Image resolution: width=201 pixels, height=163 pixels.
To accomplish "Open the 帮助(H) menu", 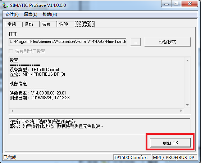I will click(x=50, y=14).
